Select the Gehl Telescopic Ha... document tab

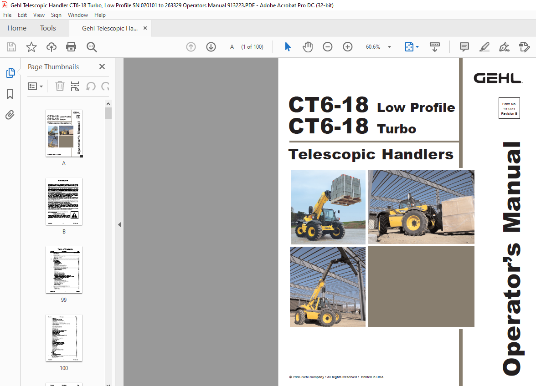pyautogui.click(x=110, y=28)
